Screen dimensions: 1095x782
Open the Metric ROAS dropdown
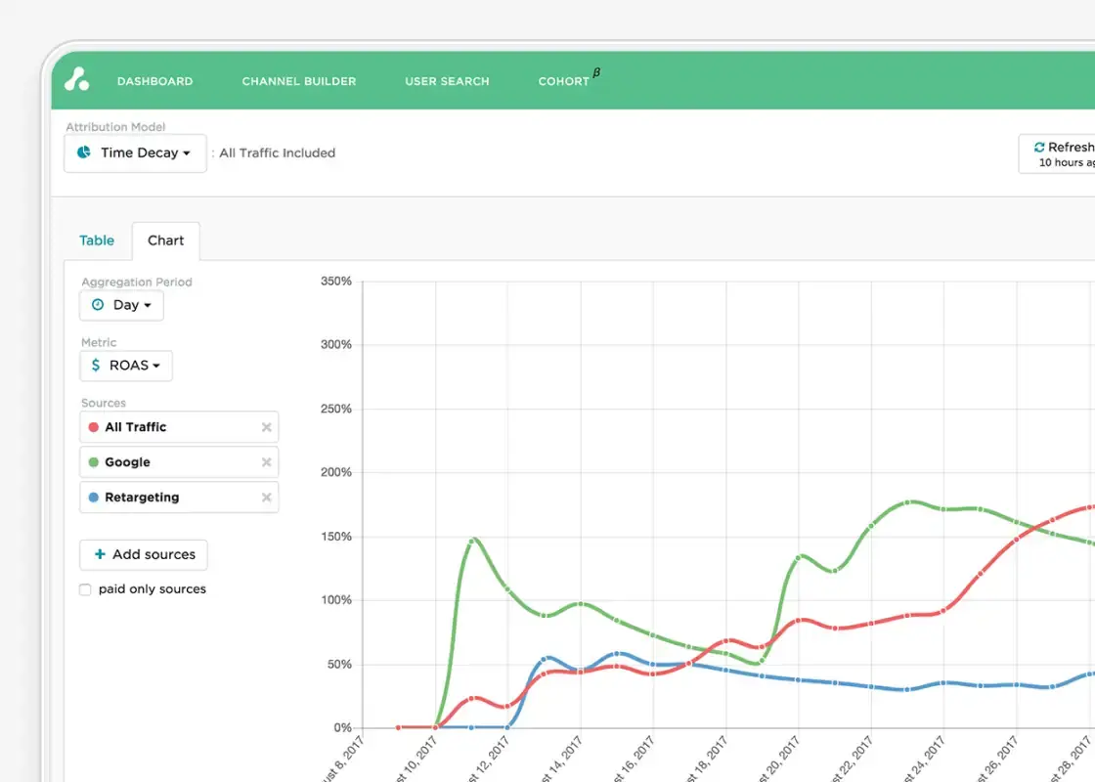click(x=126, y=365)
